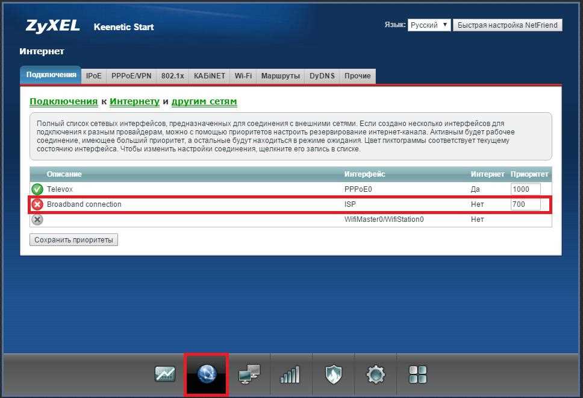Click the Keenetic Start title text
583x398 pixels.
click(x=124, y=27)
